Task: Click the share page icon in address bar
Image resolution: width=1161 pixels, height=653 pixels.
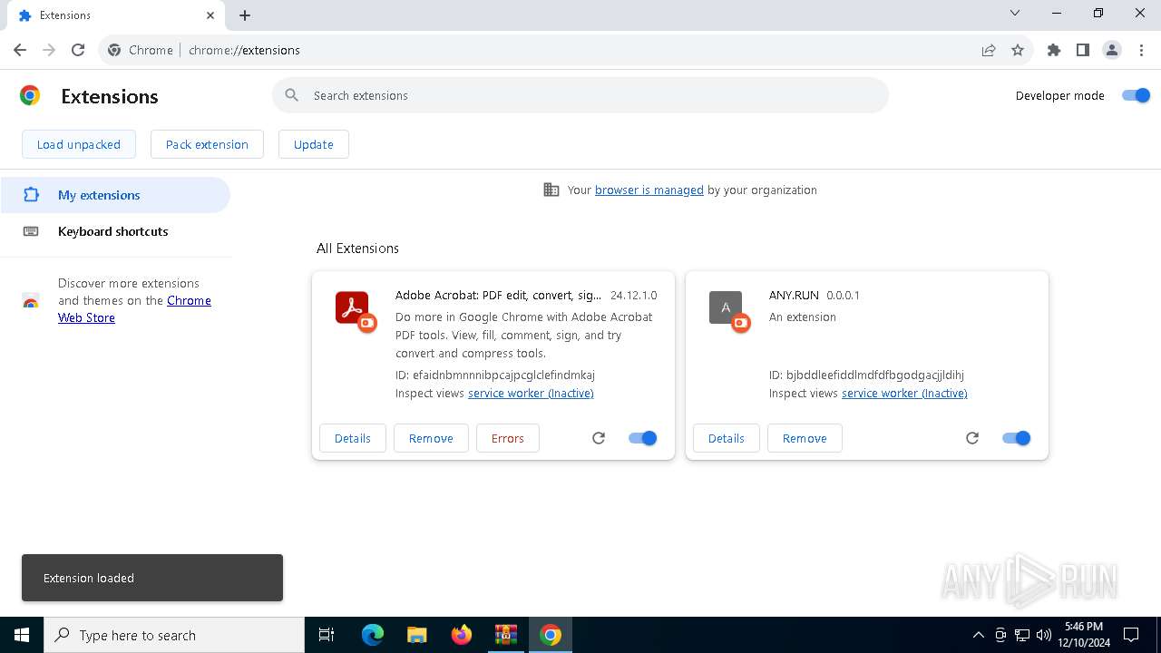Action: [989, 50]
